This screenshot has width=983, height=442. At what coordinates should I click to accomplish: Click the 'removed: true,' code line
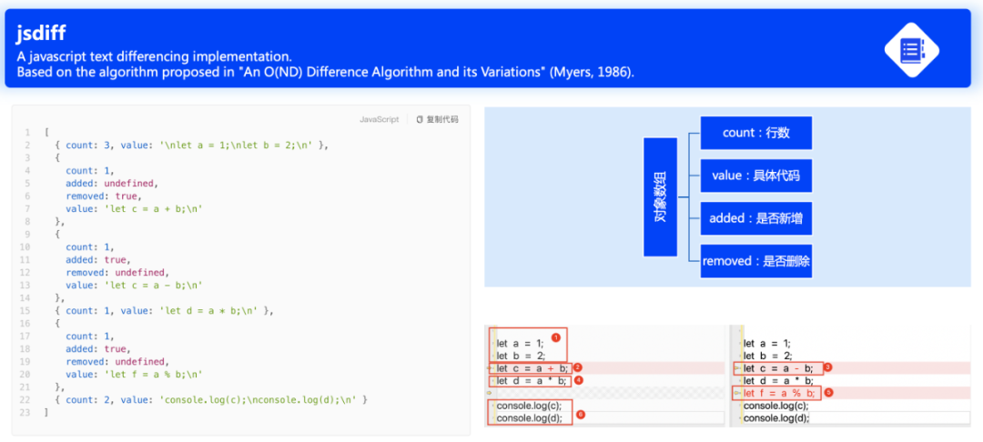coord(102,196)
